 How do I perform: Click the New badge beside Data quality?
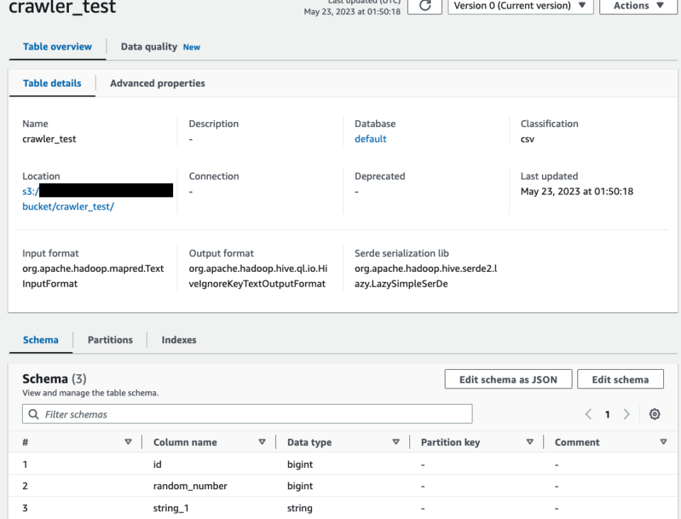(x=192, y=47)
